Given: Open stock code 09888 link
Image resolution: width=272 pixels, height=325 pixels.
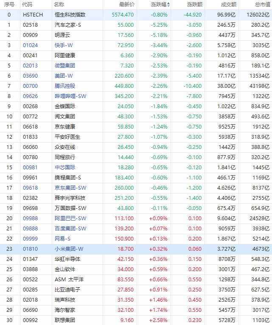Looking at the screenshot, I should (31, 228).
